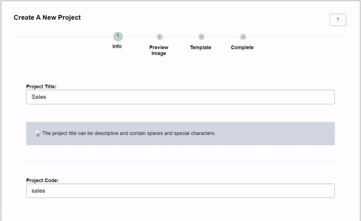Open help with the question mark button

[338, 20]
